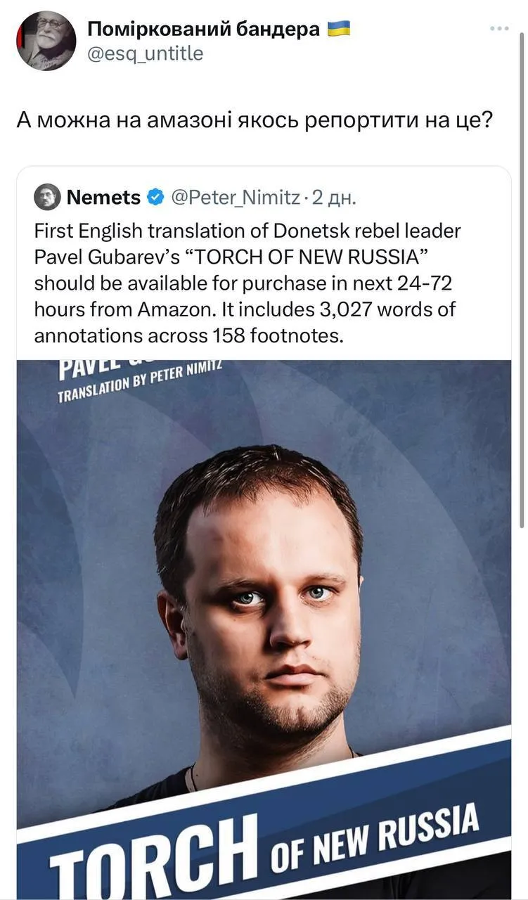Tap the Nemets avatar in the quoted tweet
This screenshot has height=900, width=528.
pyautogui.click(x=47, y=198)
